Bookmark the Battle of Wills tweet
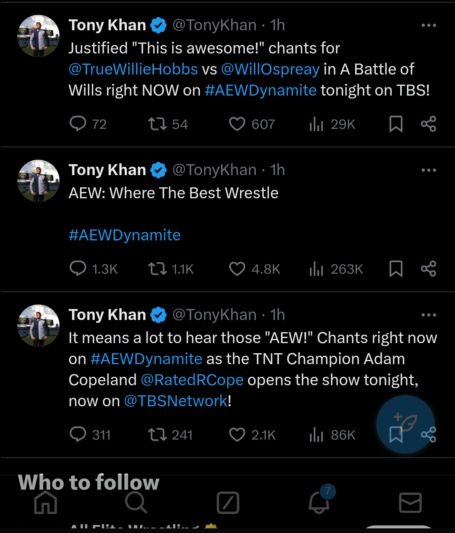455x533 pixels. 396,124
